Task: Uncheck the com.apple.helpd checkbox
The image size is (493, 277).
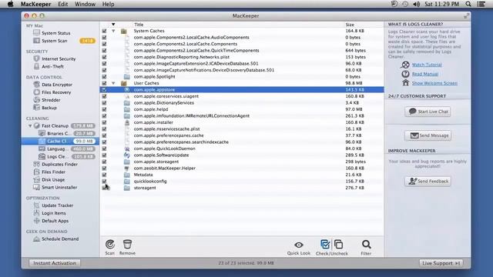Action: tap(104, 109)
